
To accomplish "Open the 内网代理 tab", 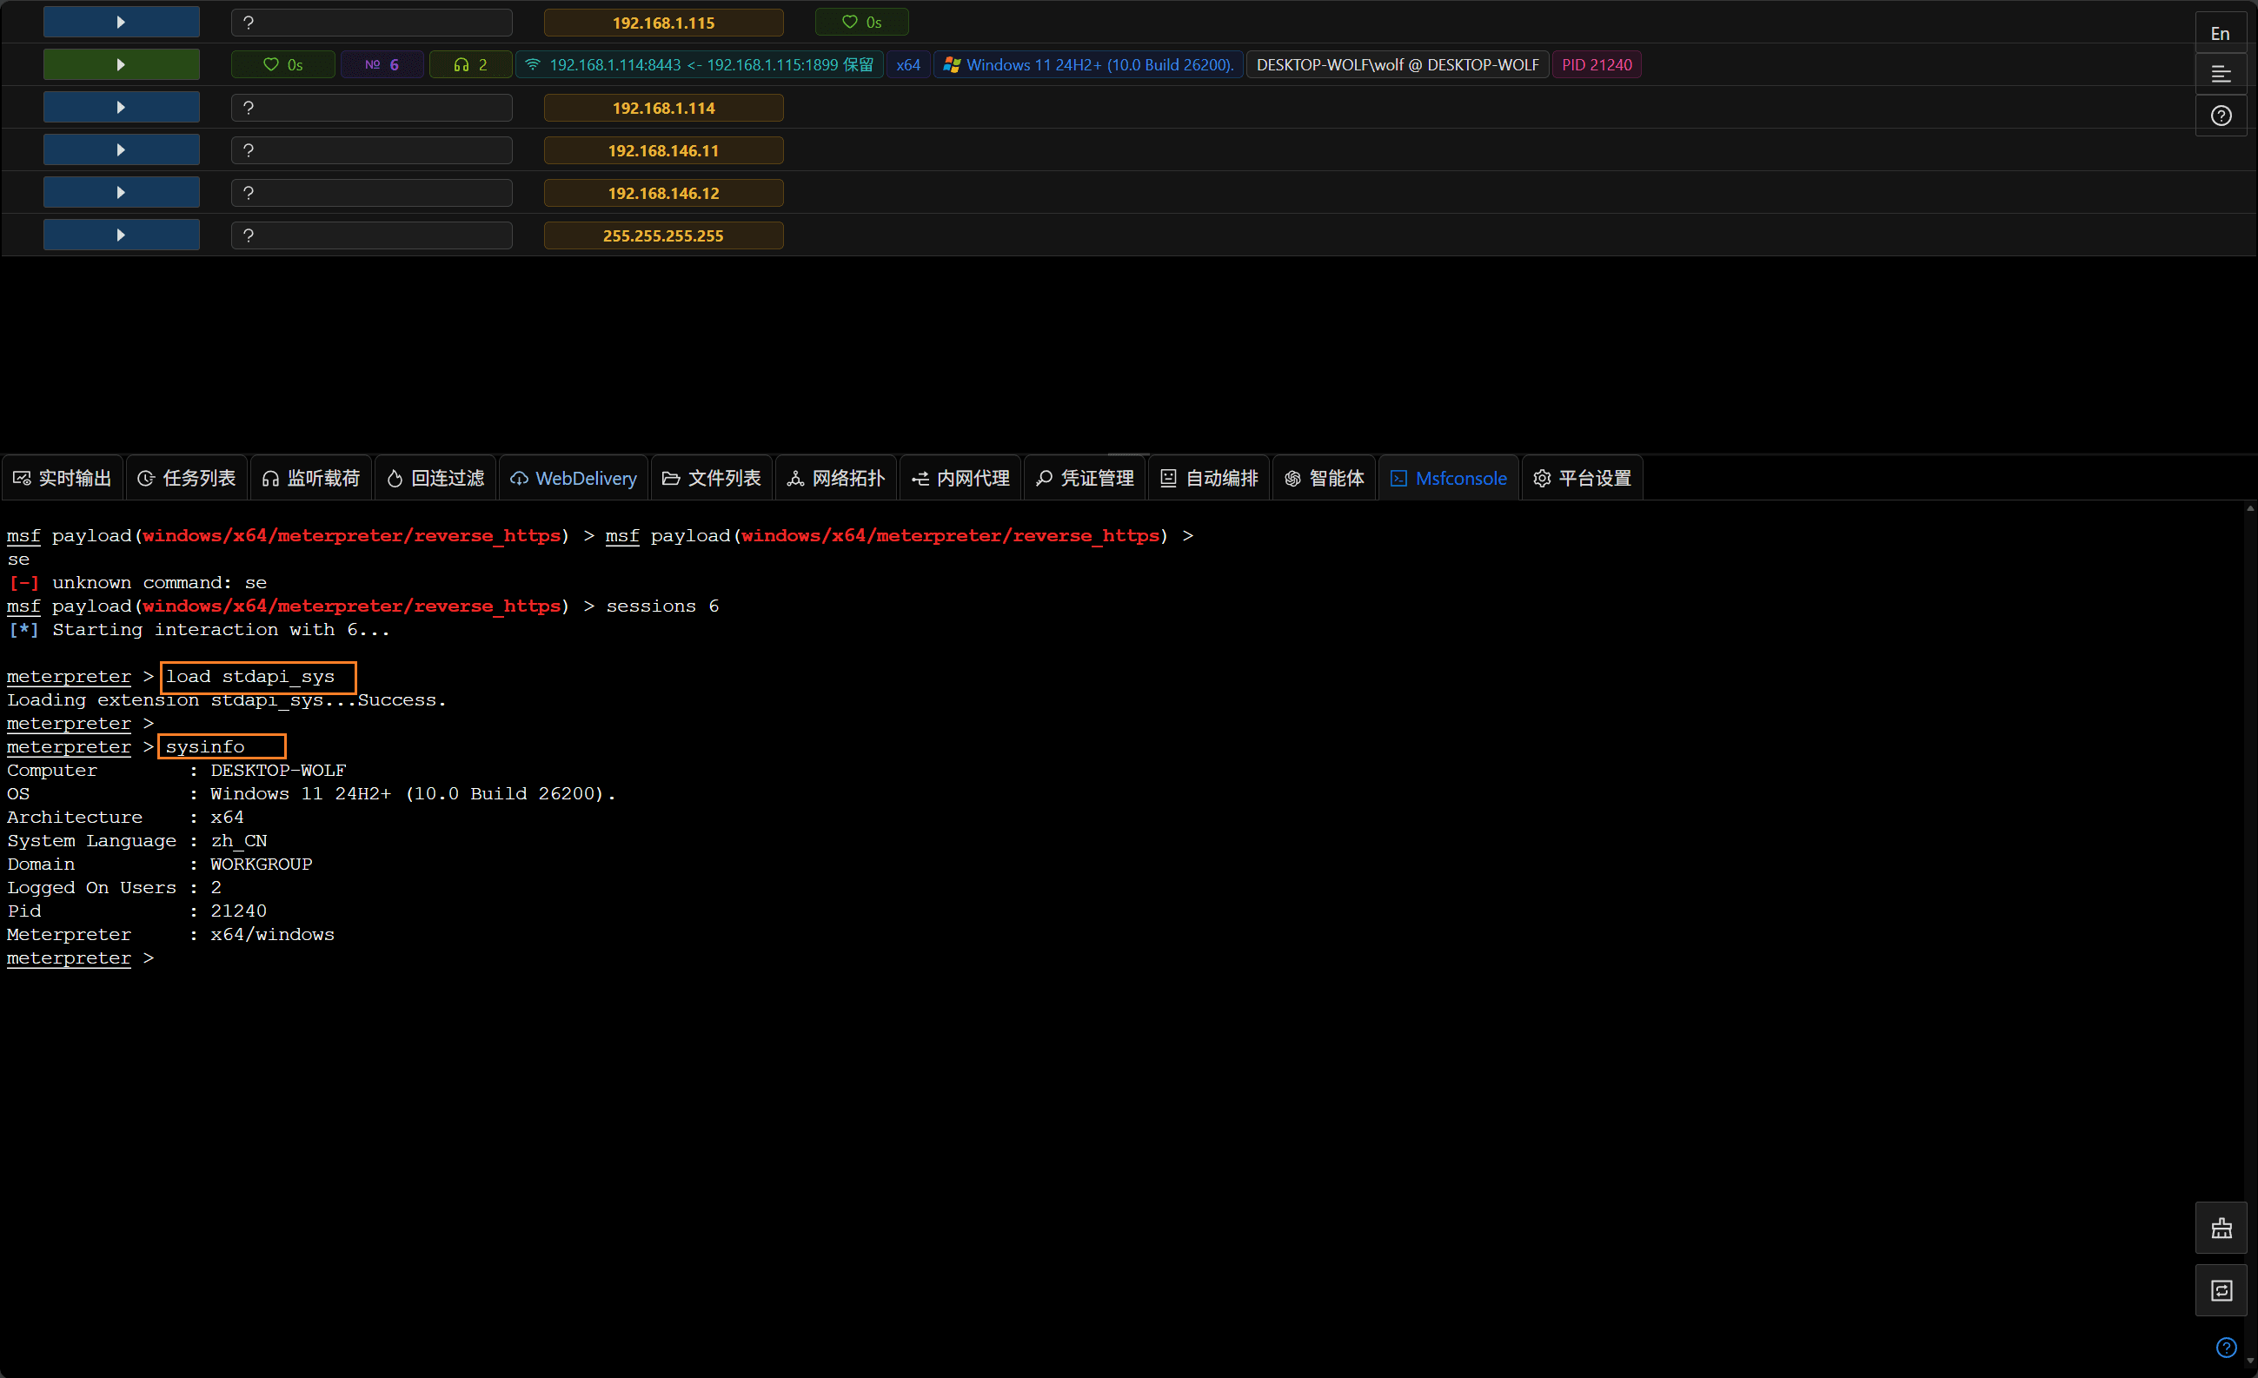I will pyautogui.click(x=961, y=478).
